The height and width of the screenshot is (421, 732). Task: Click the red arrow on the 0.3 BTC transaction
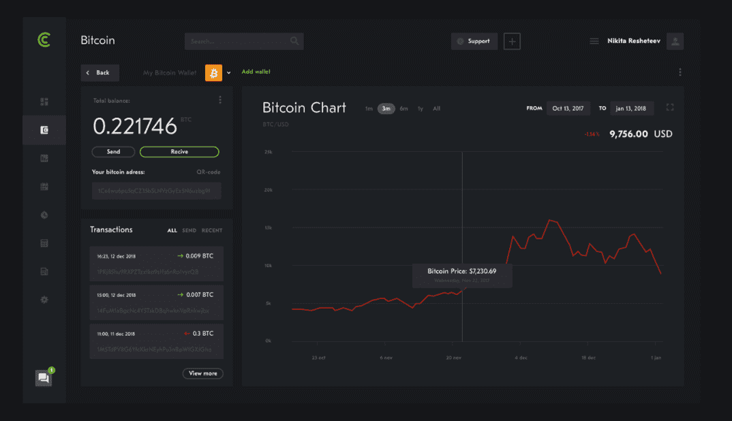(x=187, y=333)
